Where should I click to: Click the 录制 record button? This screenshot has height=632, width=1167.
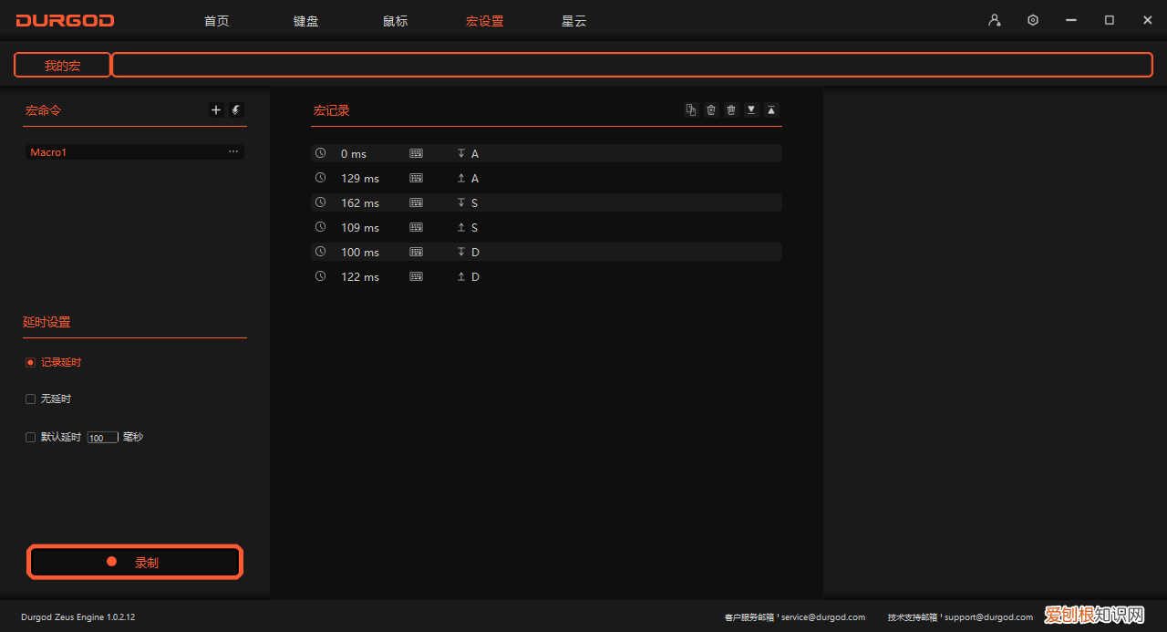click(134, 561)
